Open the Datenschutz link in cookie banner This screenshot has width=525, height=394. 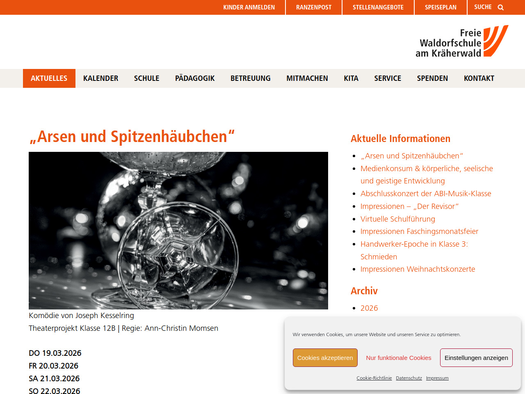click(x=409, y=378)
